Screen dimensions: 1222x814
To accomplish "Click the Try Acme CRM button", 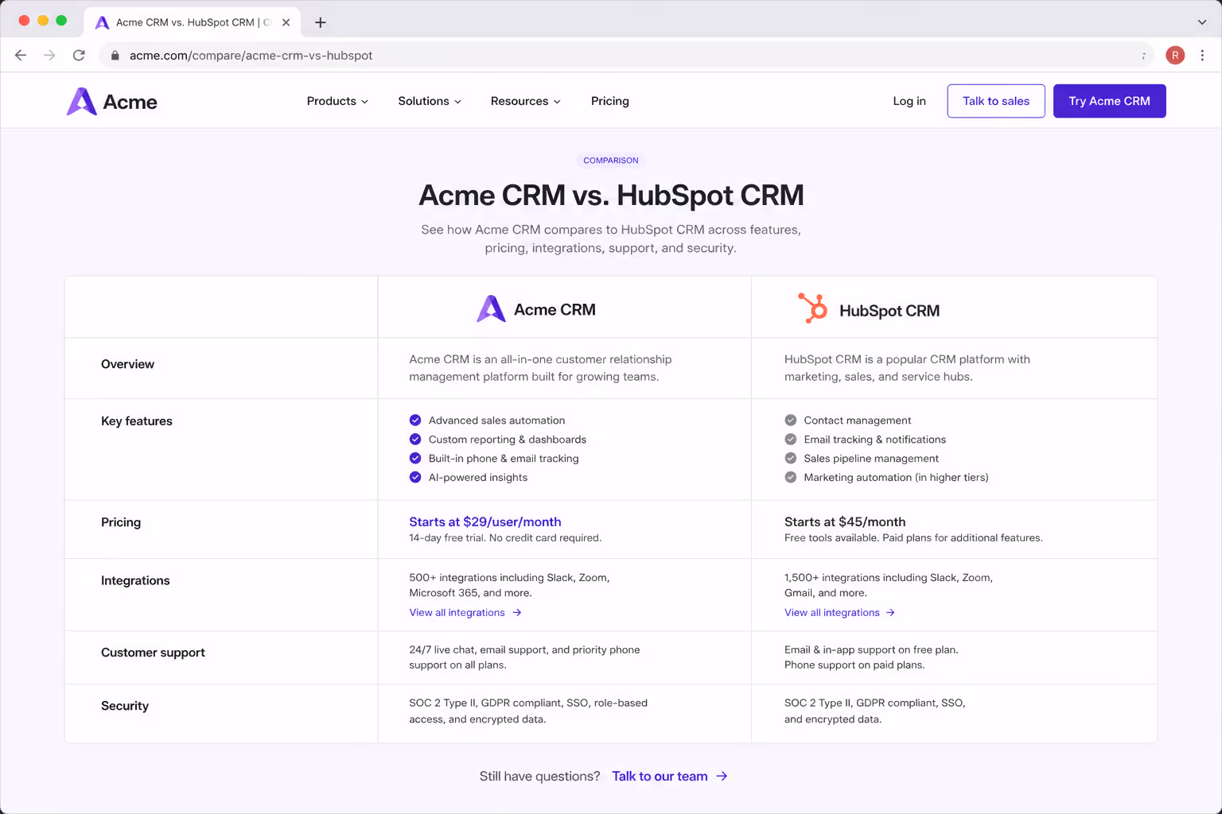I will [1110, 101].
